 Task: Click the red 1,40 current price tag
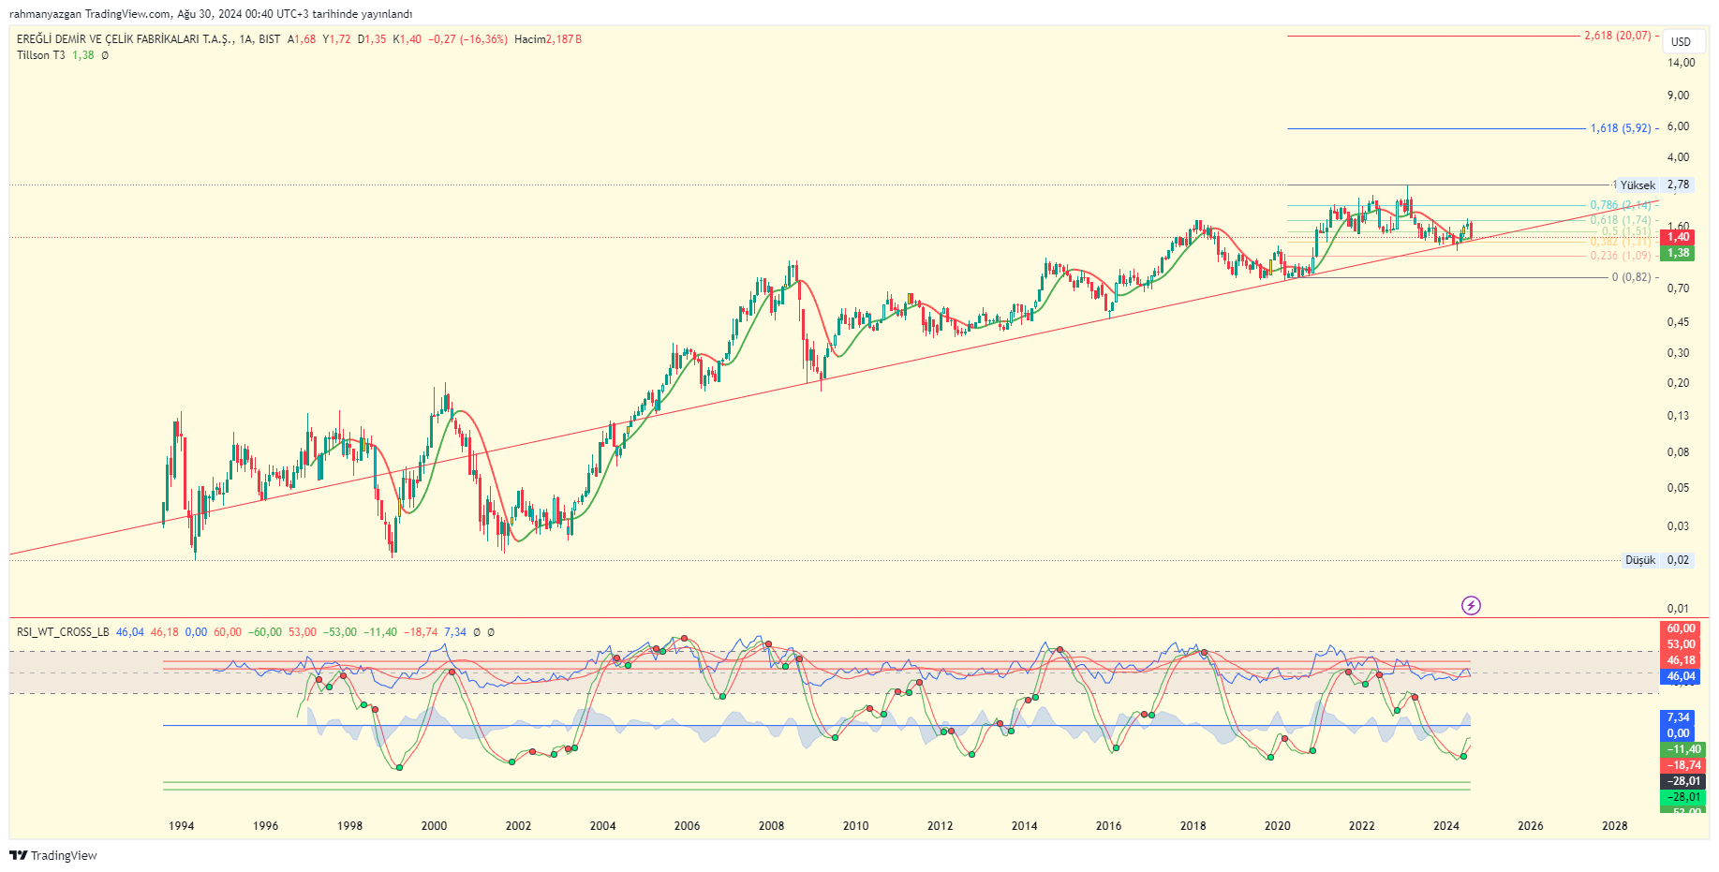[1678, 237]
